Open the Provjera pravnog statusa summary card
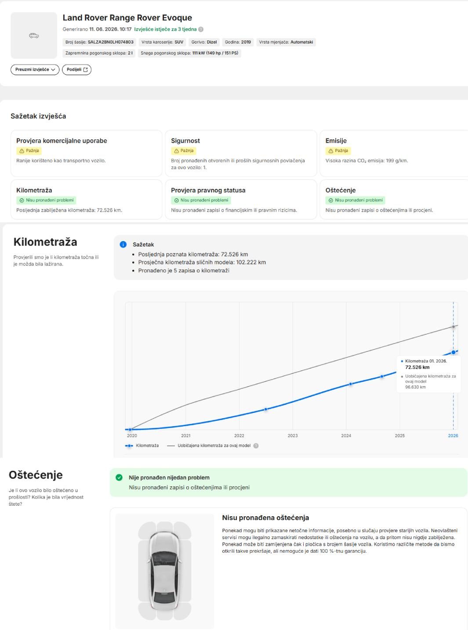This screenshot has height=630, width=468. [x=241, y=199]
